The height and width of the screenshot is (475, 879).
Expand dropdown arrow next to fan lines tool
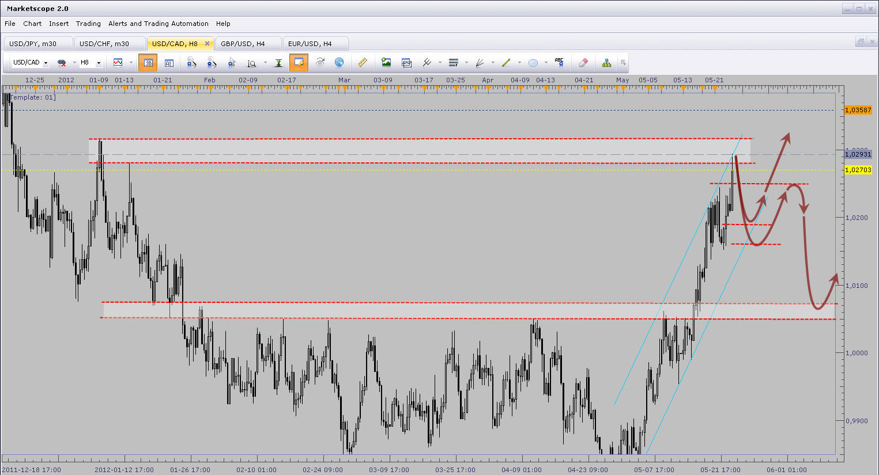pyautogui.click(x=493, y=63)
